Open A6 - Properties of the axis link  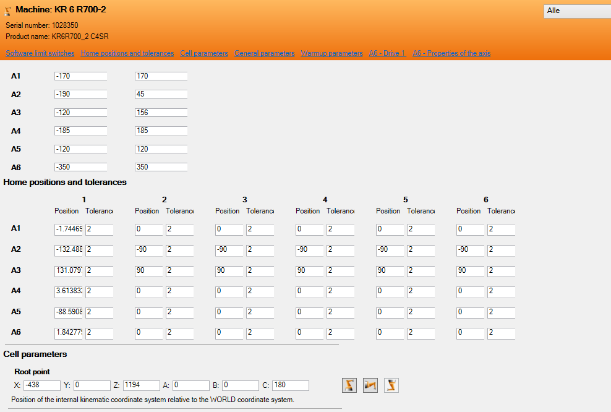point(451,53)
